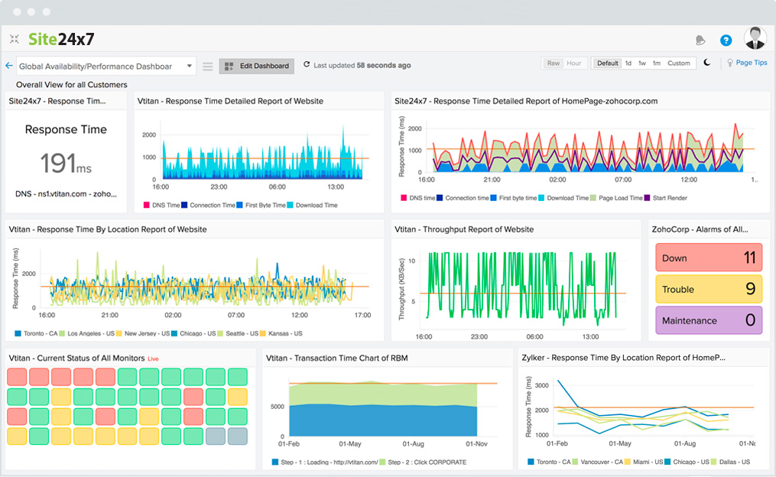Switch data granularity to Hour
776x477 pixels.
[573, 63]
